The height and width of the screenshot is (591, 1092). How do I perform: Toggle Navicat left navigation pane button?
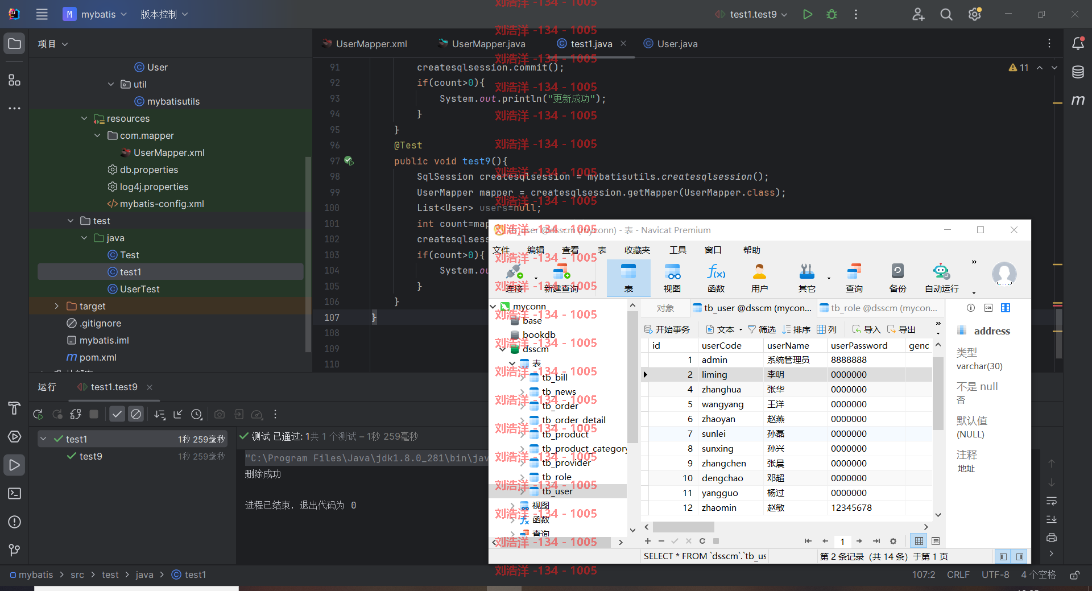coord(1003,556)
